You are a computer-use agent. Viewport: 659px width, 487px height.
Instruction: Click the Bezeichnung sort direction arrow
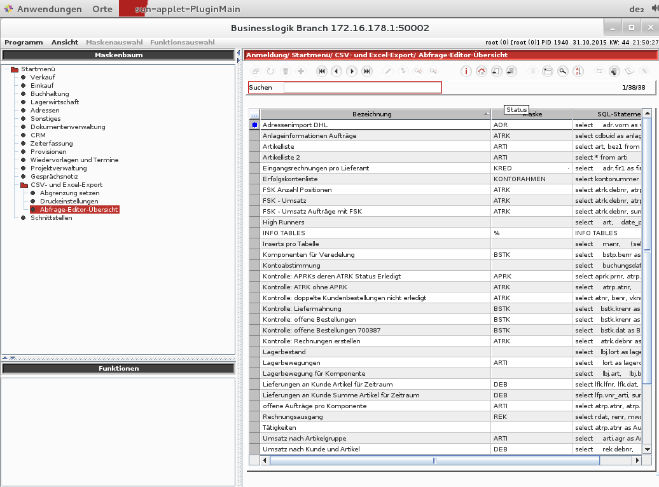486,114
